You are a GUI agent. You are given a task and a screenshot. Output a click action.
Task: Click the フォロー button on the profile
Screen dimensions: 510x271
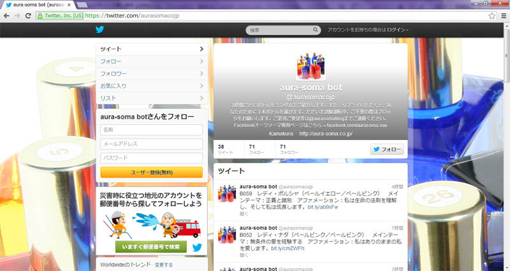(387, 149)
